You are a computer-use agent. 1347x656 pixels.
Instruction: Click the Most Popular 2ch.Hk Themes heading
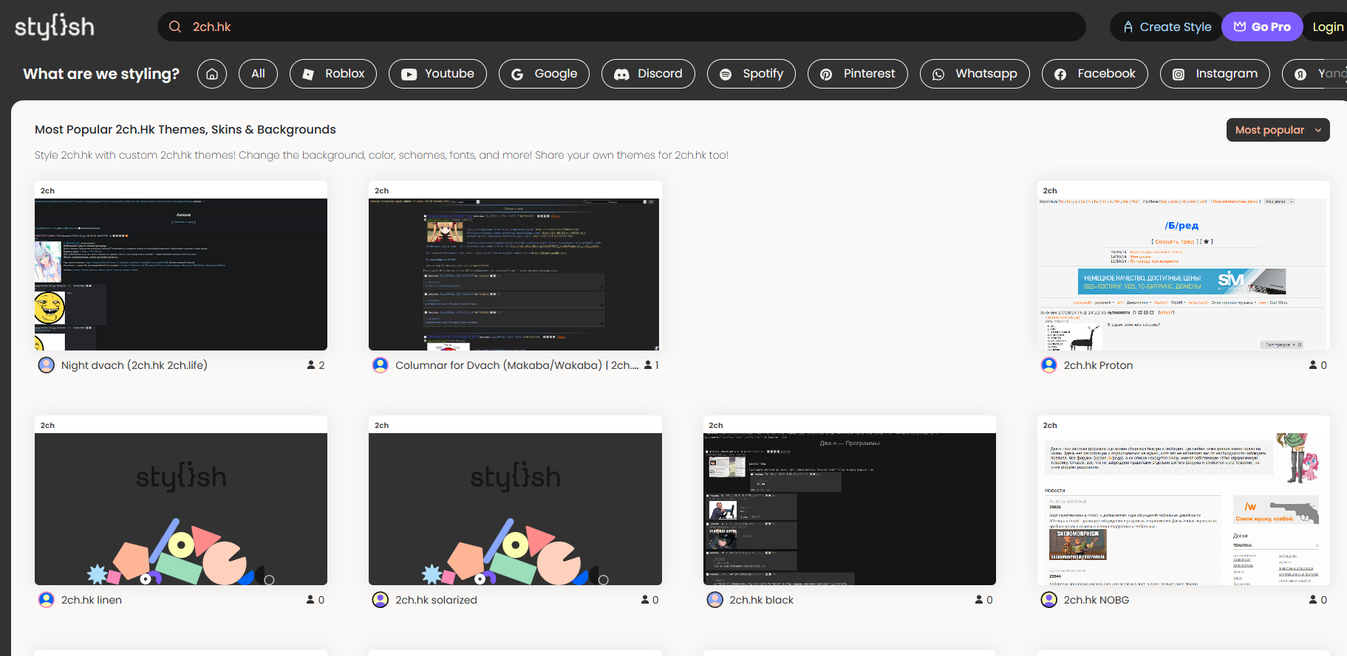coord(185,130)
